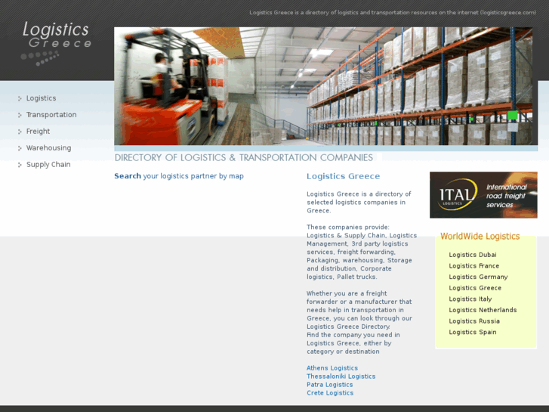Go to Logistics Greece in WorldWide list

pos(475,288)
